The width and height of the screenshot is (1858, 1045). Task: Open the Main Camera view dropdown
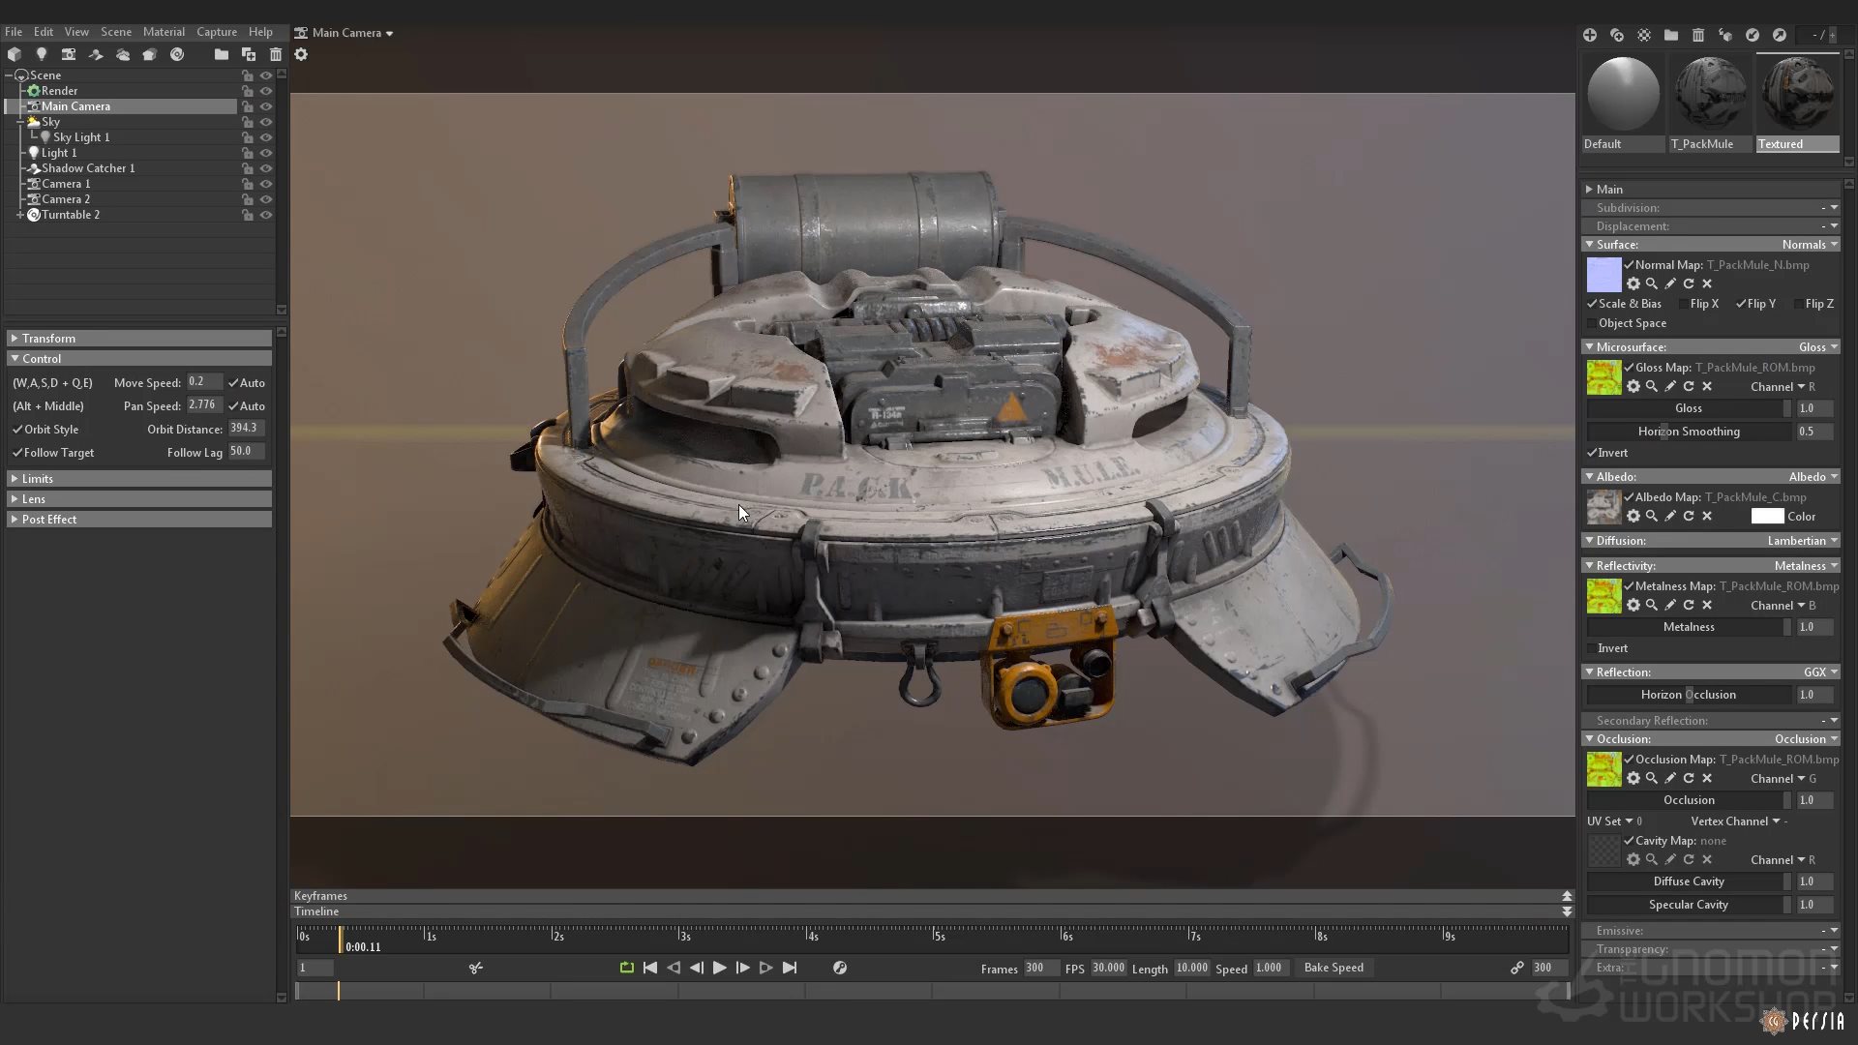click(346, 33)
